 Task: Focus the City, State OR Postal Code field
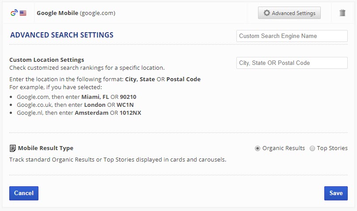pyautogui.click(x=292, y=63)
